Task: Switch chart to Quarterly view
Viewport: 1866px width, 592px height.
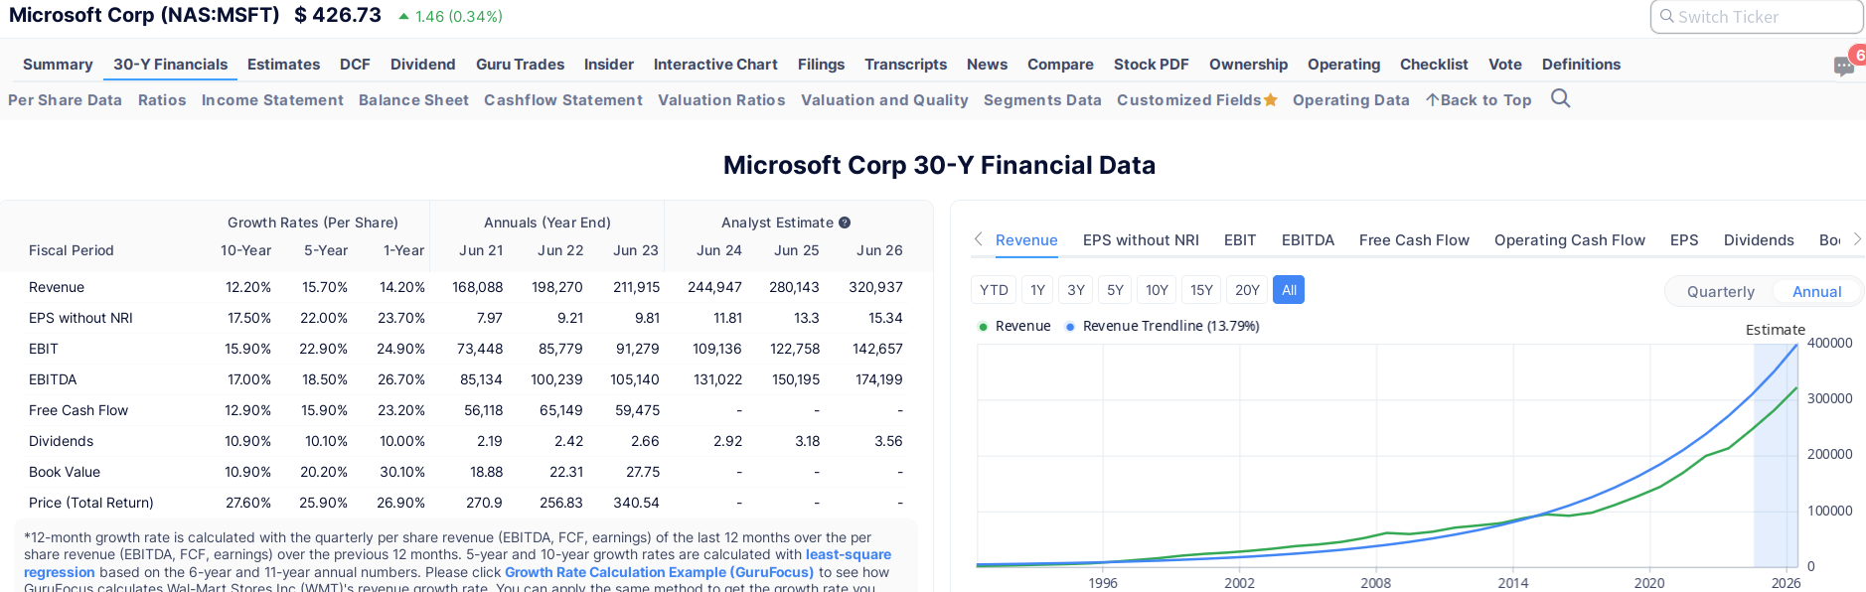Action: pos(1720,292)
